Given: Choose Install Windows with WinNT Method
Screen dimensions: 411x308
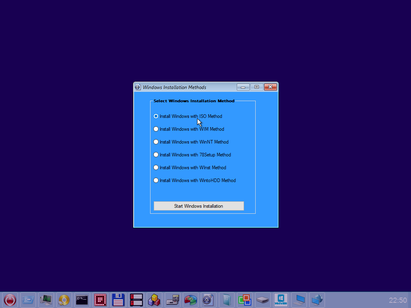Looking at the screenshot, I should click(x=191, y=142).
